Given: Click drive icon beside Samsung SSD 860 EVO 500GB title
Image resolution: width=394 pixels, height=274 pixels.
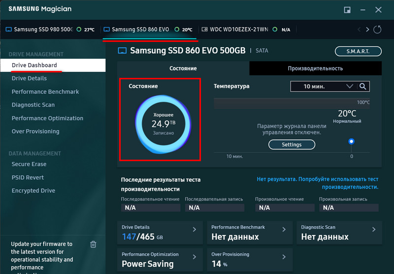Looking at the screenshot, I should coord(122,51).
